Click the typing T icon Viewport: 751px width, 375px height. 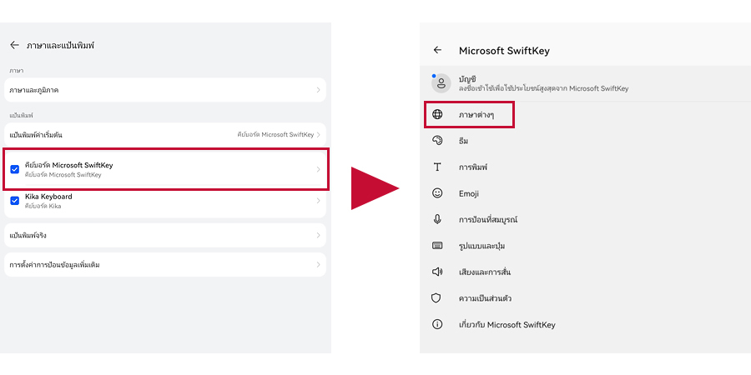coord(437,167)
